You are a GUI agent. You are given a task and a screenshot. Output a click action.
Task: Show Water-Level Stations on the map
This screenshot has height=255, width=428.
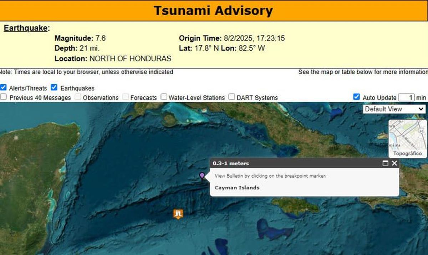(164, 96)
